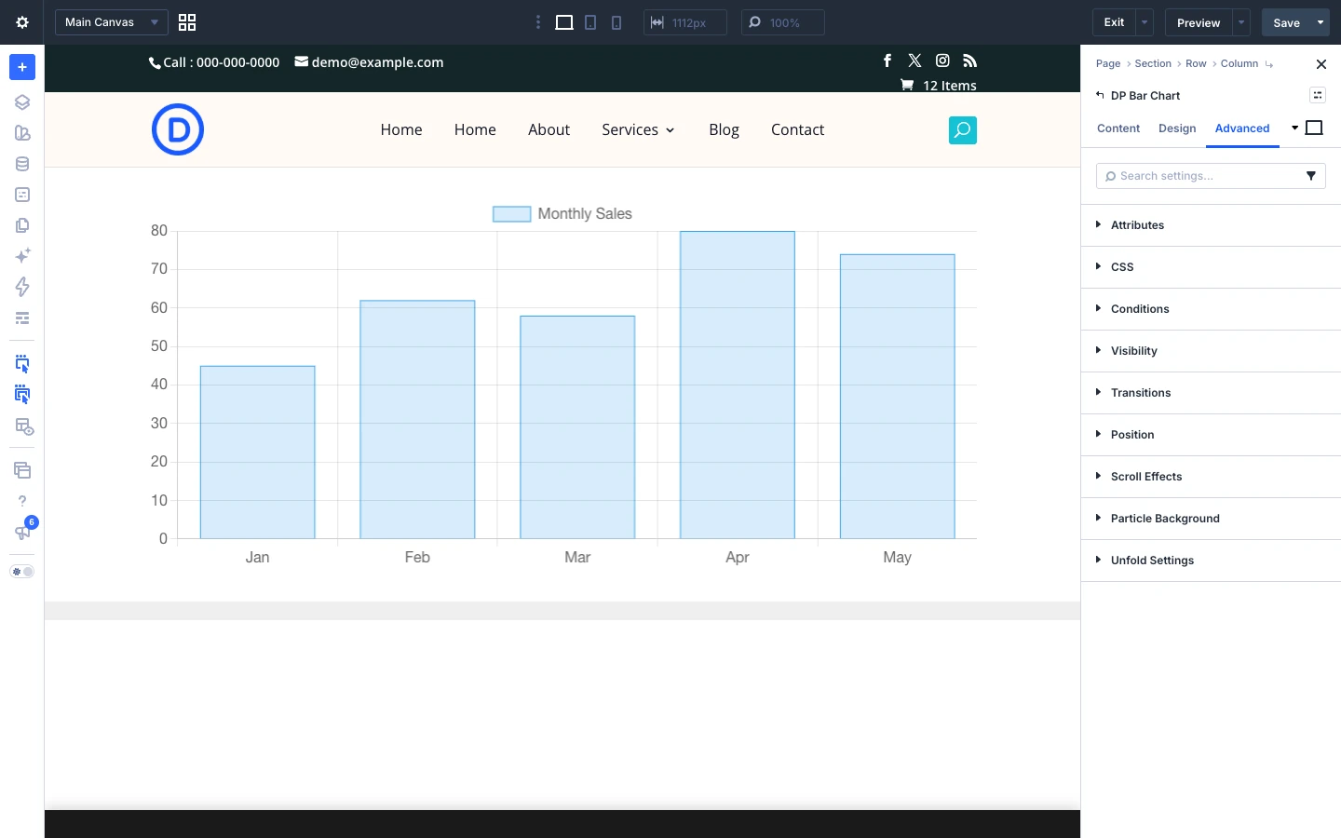Switch to the Content tab
The image size is (1341, 838).
[1118, 128]
